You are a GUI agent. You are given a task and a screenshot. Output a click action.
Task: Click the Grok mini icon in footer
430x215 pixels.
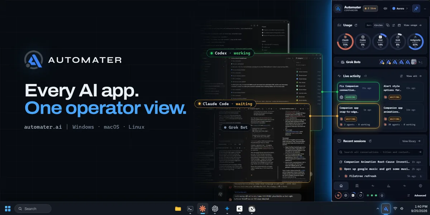(x=360, y=195)
